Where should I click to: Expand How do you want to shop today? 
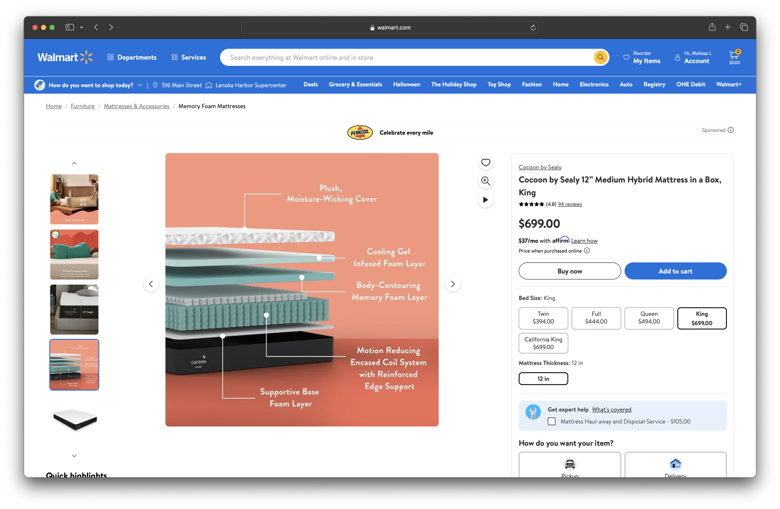tap(140, 85)
